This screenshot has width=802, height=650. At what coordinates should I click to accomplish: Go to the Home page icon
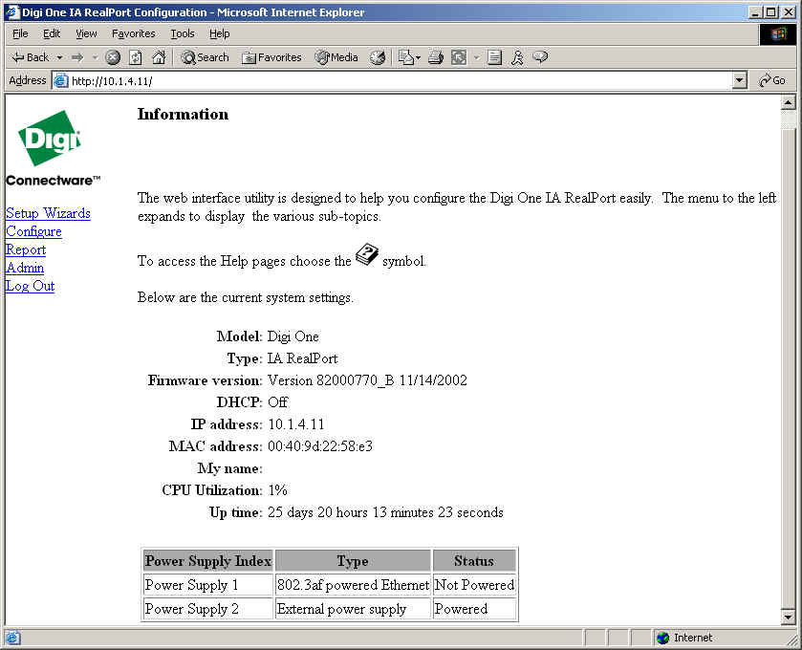[x=159, y=57]
